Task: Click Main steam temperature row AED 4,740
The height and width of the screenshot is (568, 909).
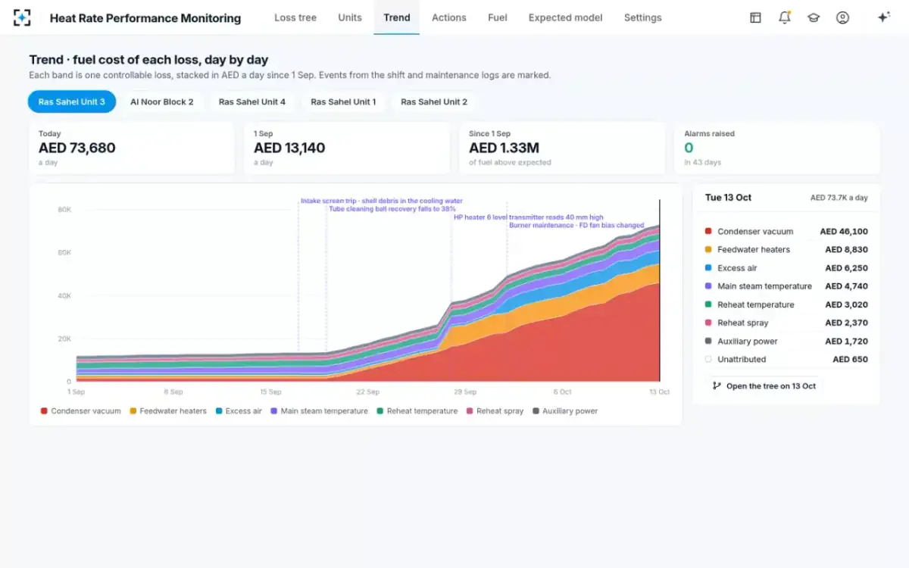Action: click(786, 286)
